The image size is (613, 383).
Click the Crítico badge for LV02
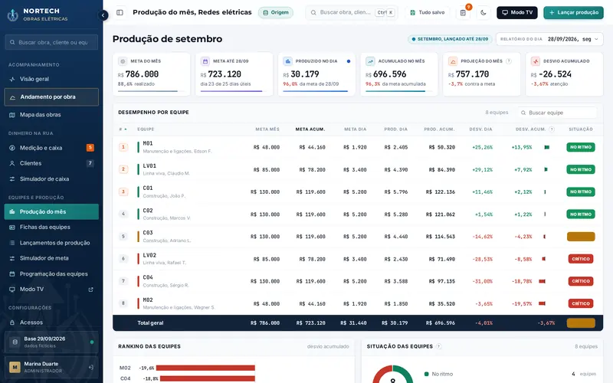[581, 259]
